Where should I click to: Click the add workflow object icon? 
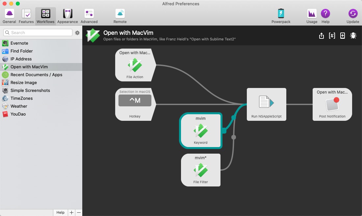(x=343, y=35)
